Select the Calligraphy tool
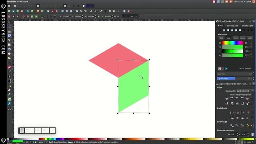Screen dimensions: 256x144 click(9, 76)
